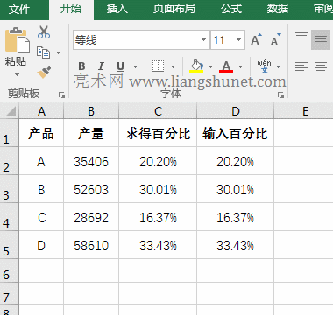Open font settings dialog launcher
Screen dimensions: 333x315
click(x=280, y=94)
